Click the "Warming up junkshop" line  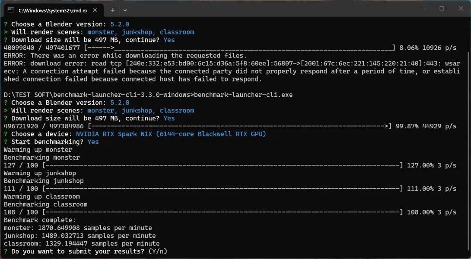point(40,173)
